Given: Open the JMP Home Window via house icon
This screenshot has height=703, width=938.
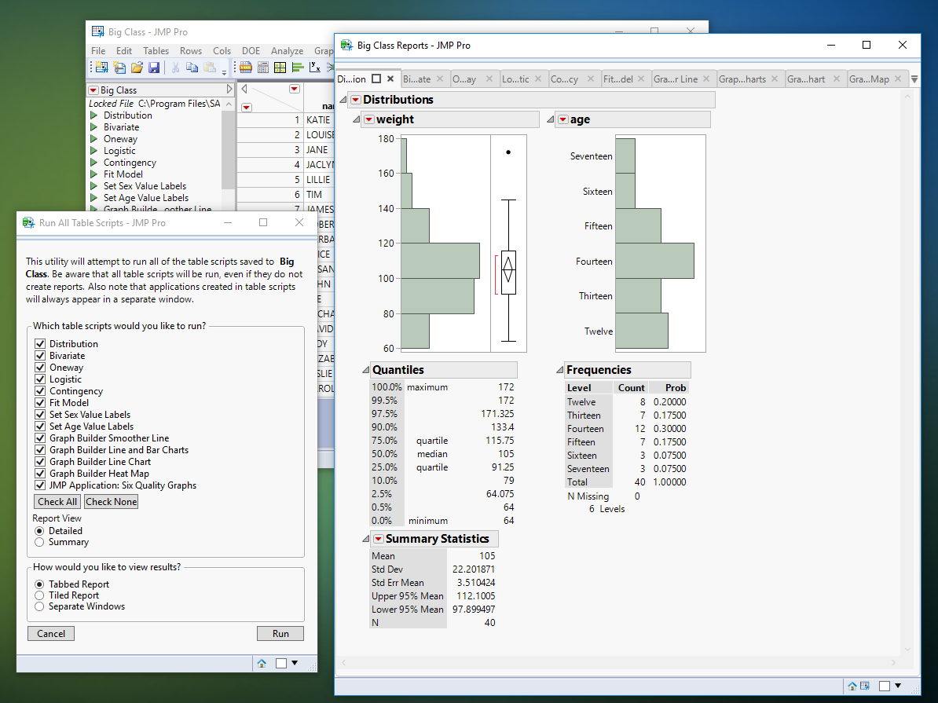Looking at the screenshot, I should coord(852,686).
